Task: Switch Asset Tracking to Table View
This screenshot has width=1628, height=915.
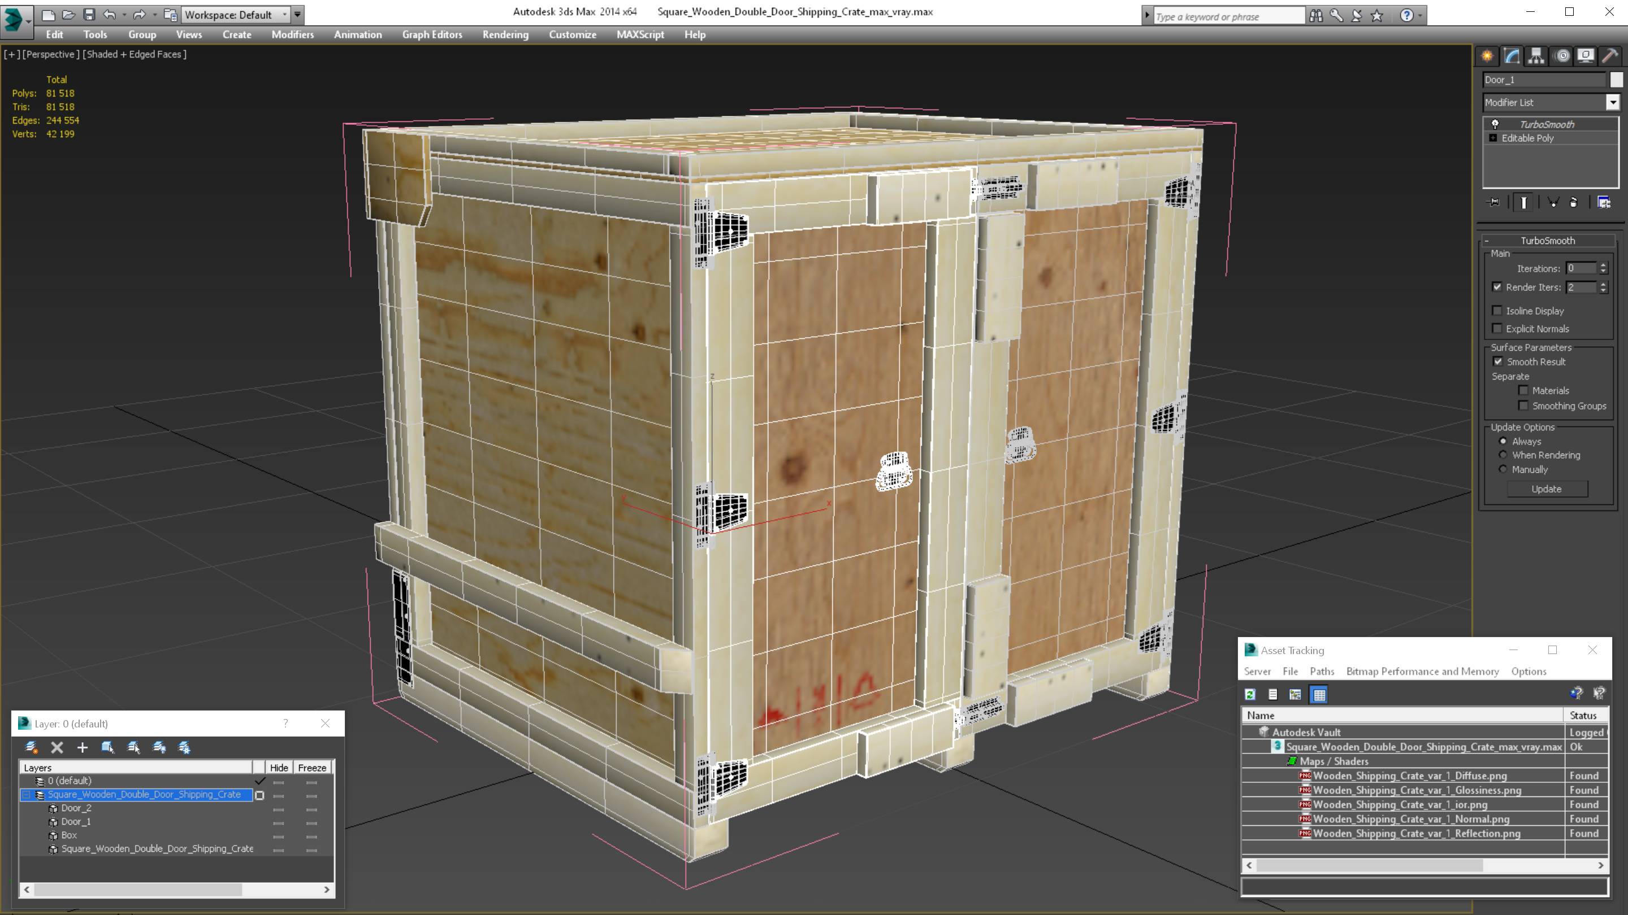Action: click(1319, 695)
